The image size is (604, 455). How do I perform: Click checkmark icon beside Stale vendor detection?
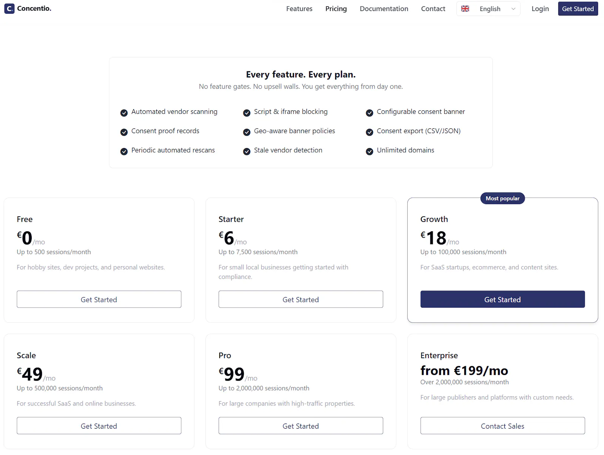coord(247,151)
